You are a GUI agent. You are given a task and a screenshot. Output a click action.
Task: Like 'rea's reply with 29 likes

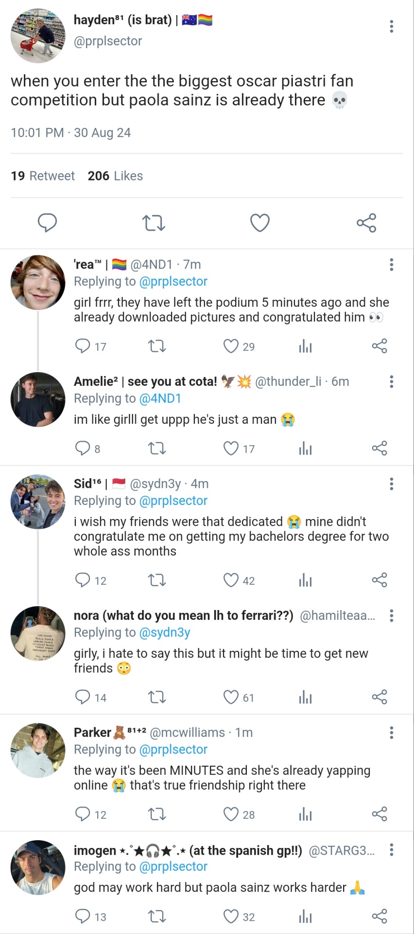pyautogui.click(x=231, y=346)
